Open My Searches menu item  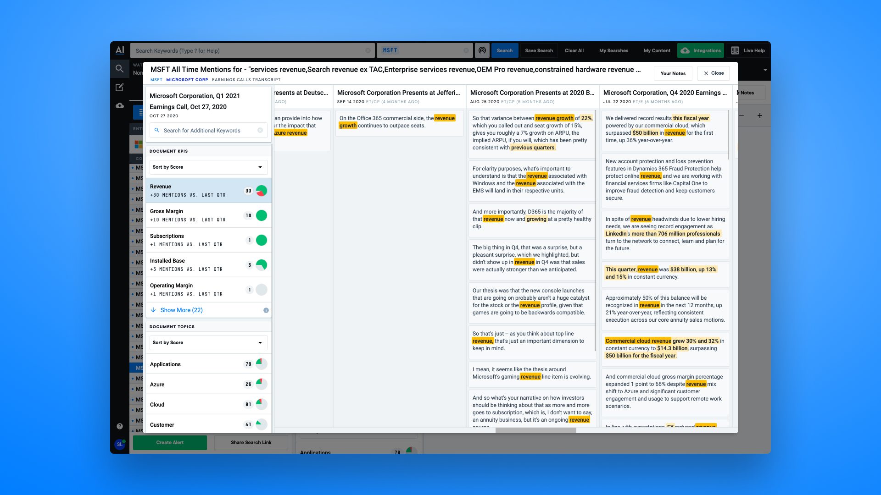(x=613, y=50)
